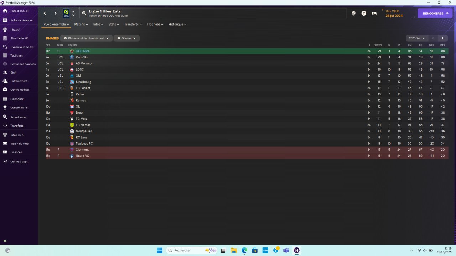Open File Explorer from the taskbar
The width and height of the screenshot is (456, 256).
[234, 250]
